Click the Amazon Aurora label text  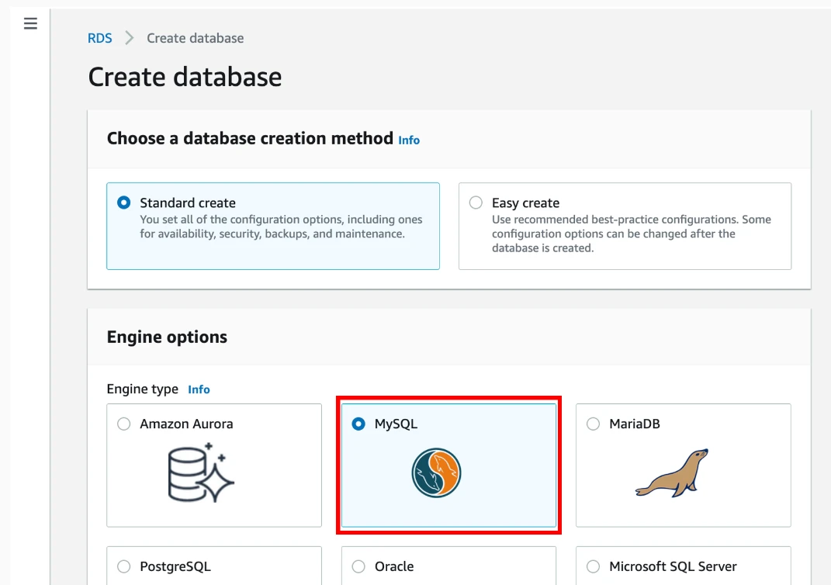click(x=186, y=424)
